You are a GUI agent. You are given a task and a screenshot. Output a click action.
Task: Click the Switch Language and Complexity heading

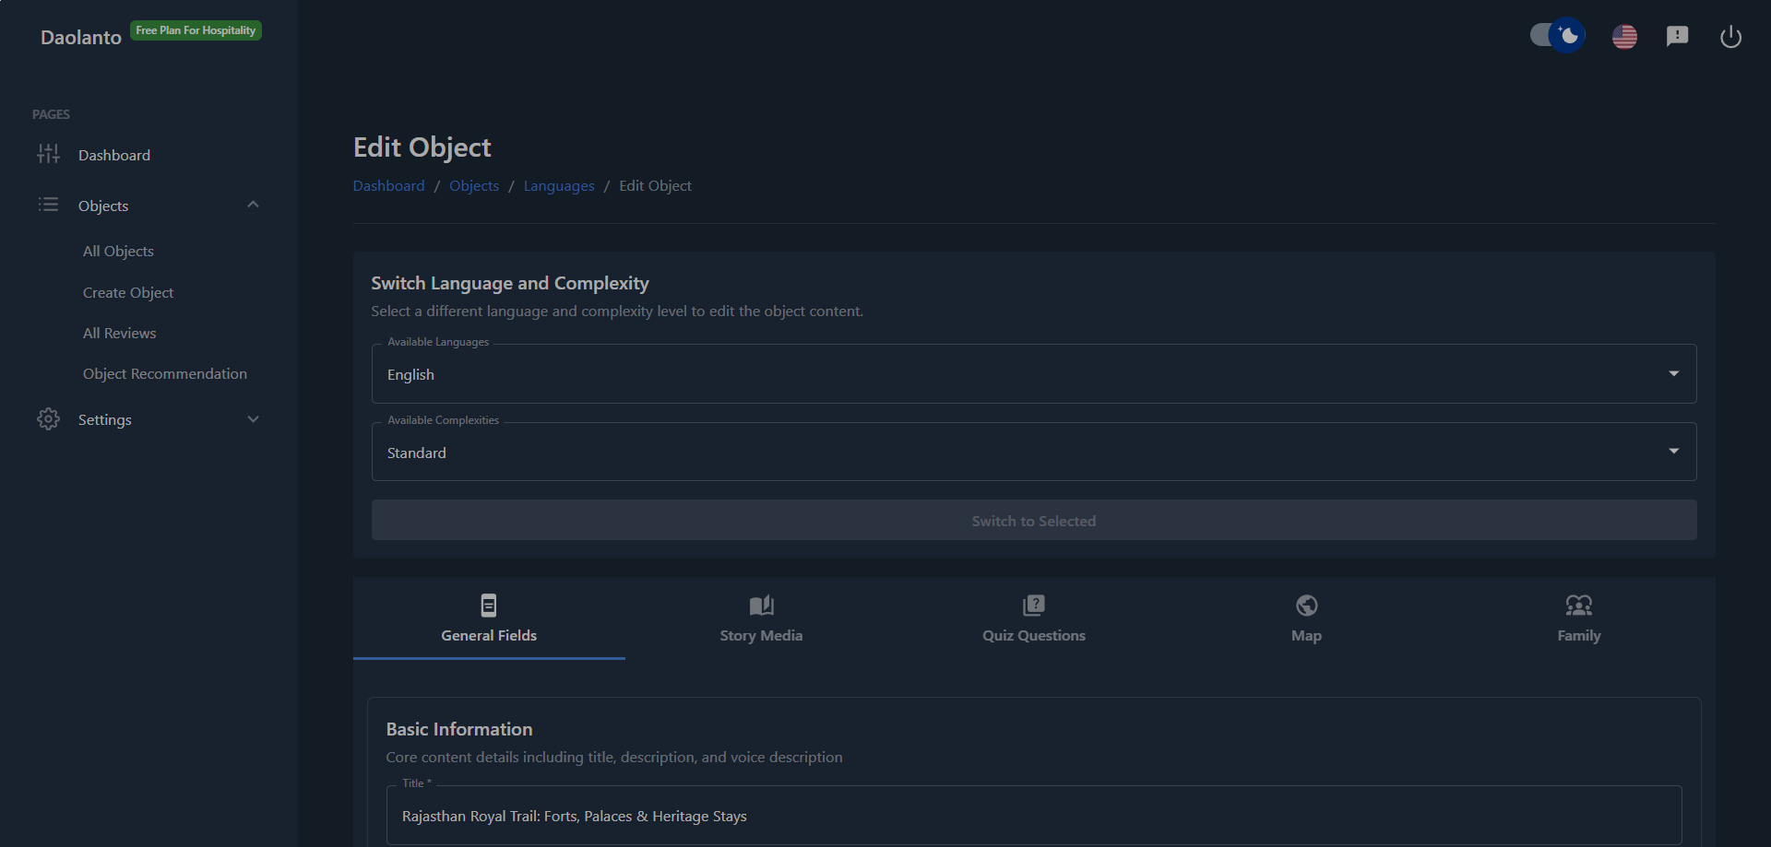pyautogui.click(x=510, y=283)
